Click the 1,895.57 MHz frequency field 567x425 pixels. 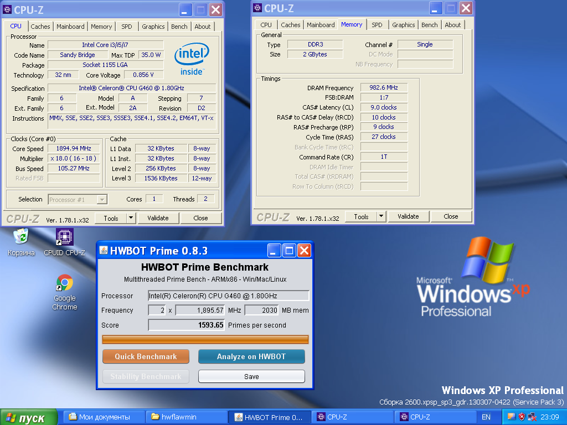click(200, 310)
